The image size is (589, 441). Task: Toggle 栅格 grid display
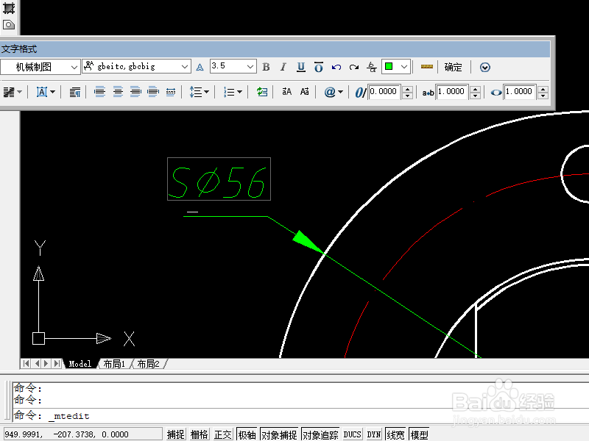click(199, 434)
